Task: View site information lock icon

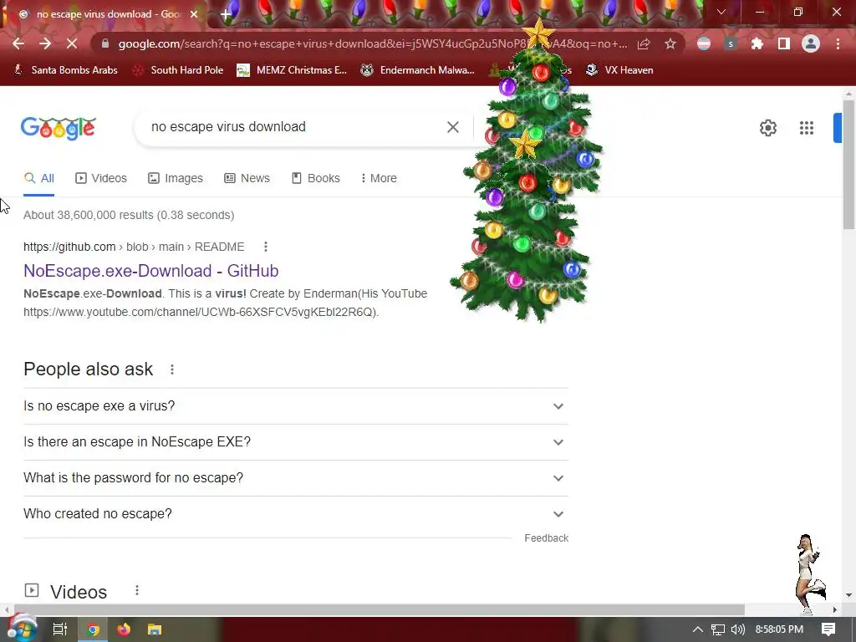Action: 105,43
